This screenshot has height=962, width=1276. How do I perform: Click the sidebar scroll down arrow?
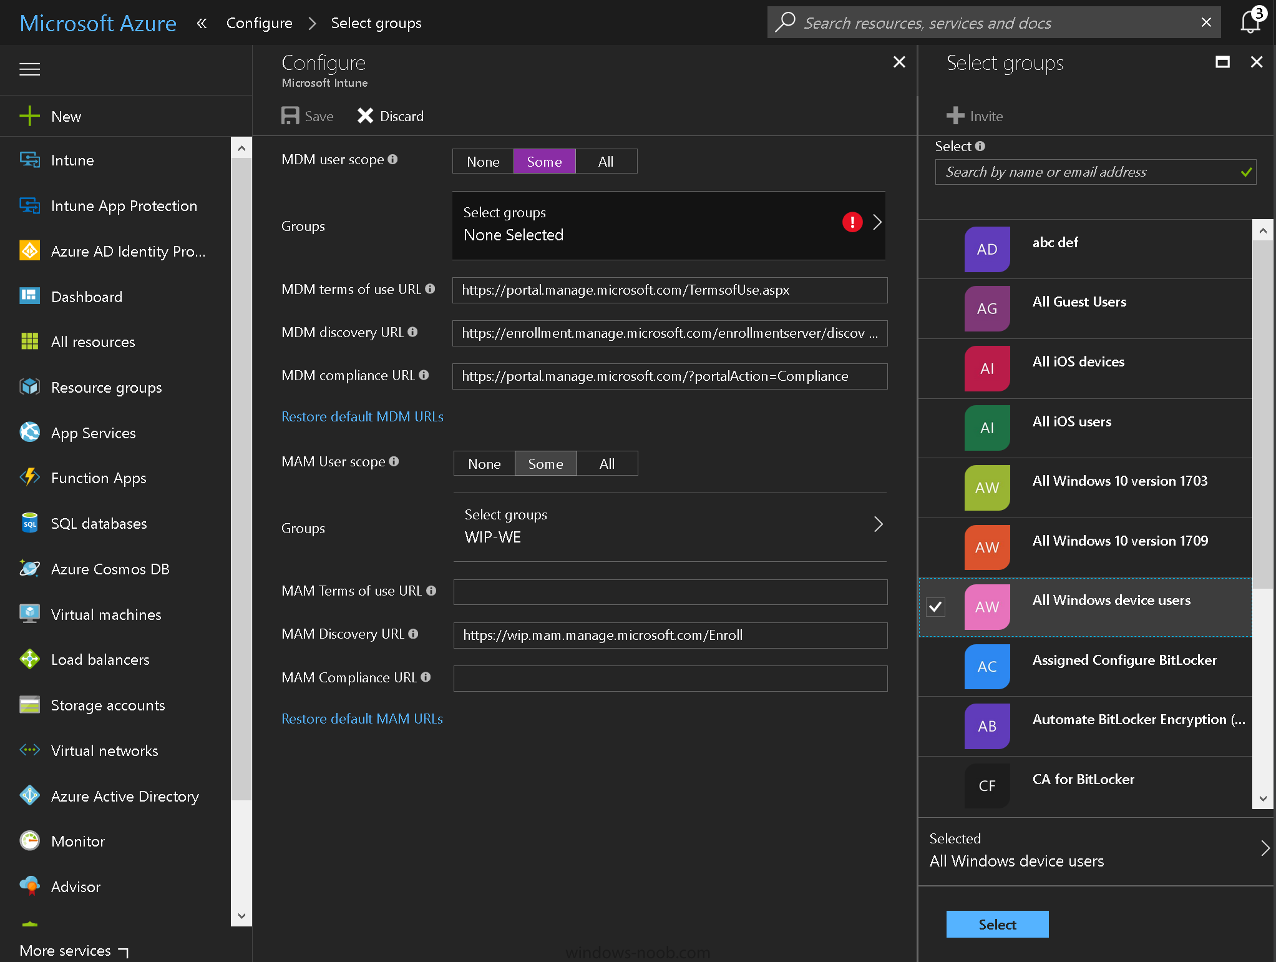[241, 916]
